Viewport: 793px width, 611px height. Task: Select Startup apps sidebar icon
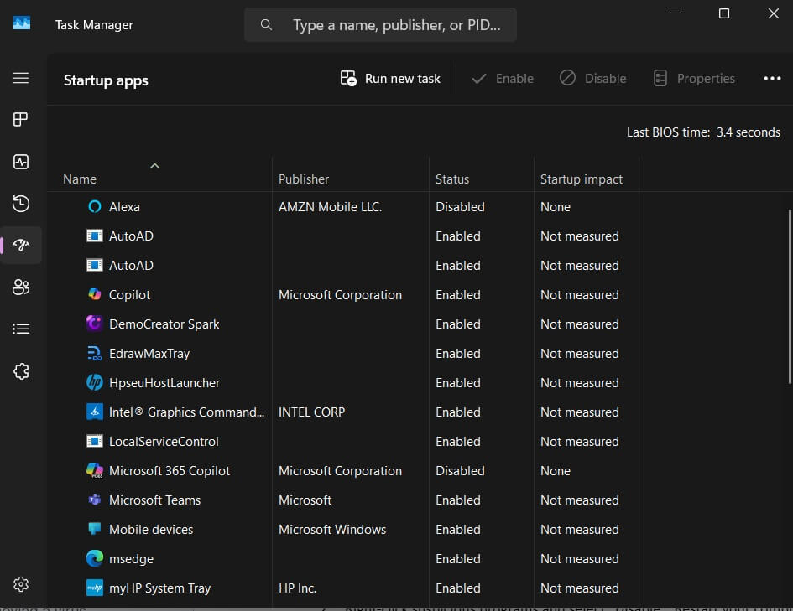point(21,246)
